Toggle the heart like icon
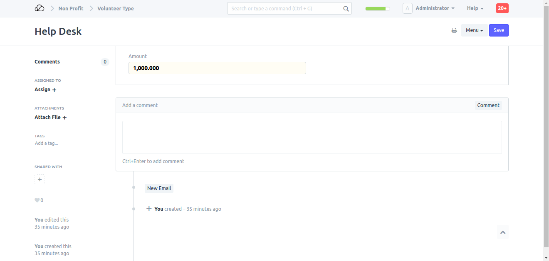This screenshot has height=261, width=549. pos(37,200)
